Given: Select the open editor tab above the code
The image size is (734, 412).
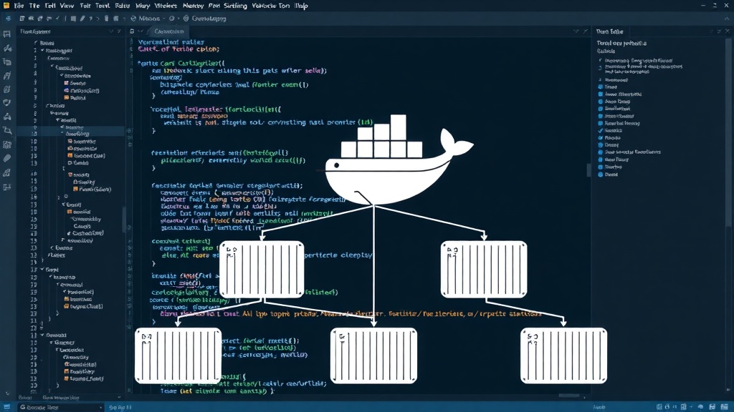Looking at the screenshot, I should coord(168,31).
